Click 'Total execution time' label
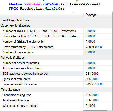 [16, 100]
